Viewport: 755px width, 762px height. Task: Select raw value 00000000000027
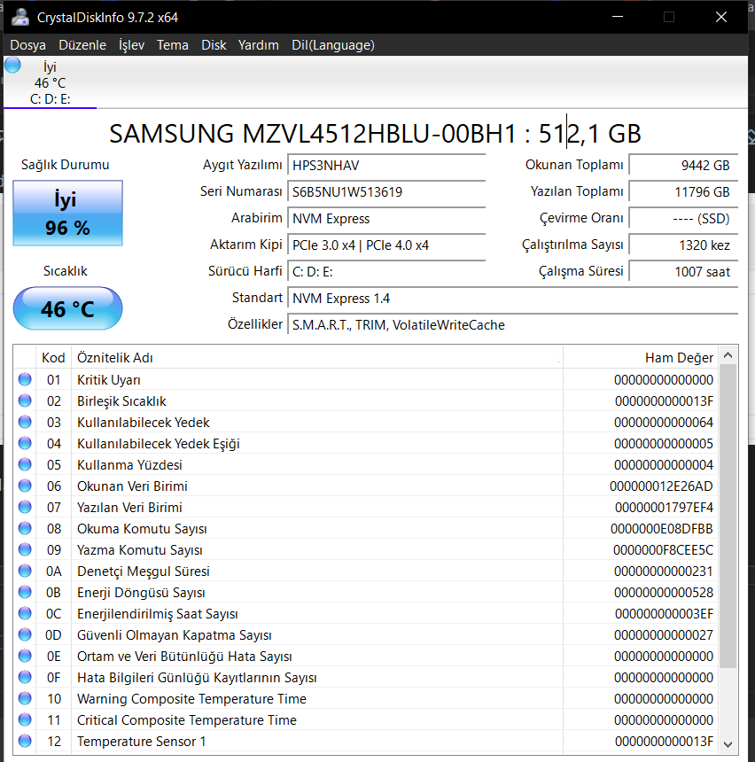(x=664, y=635)
